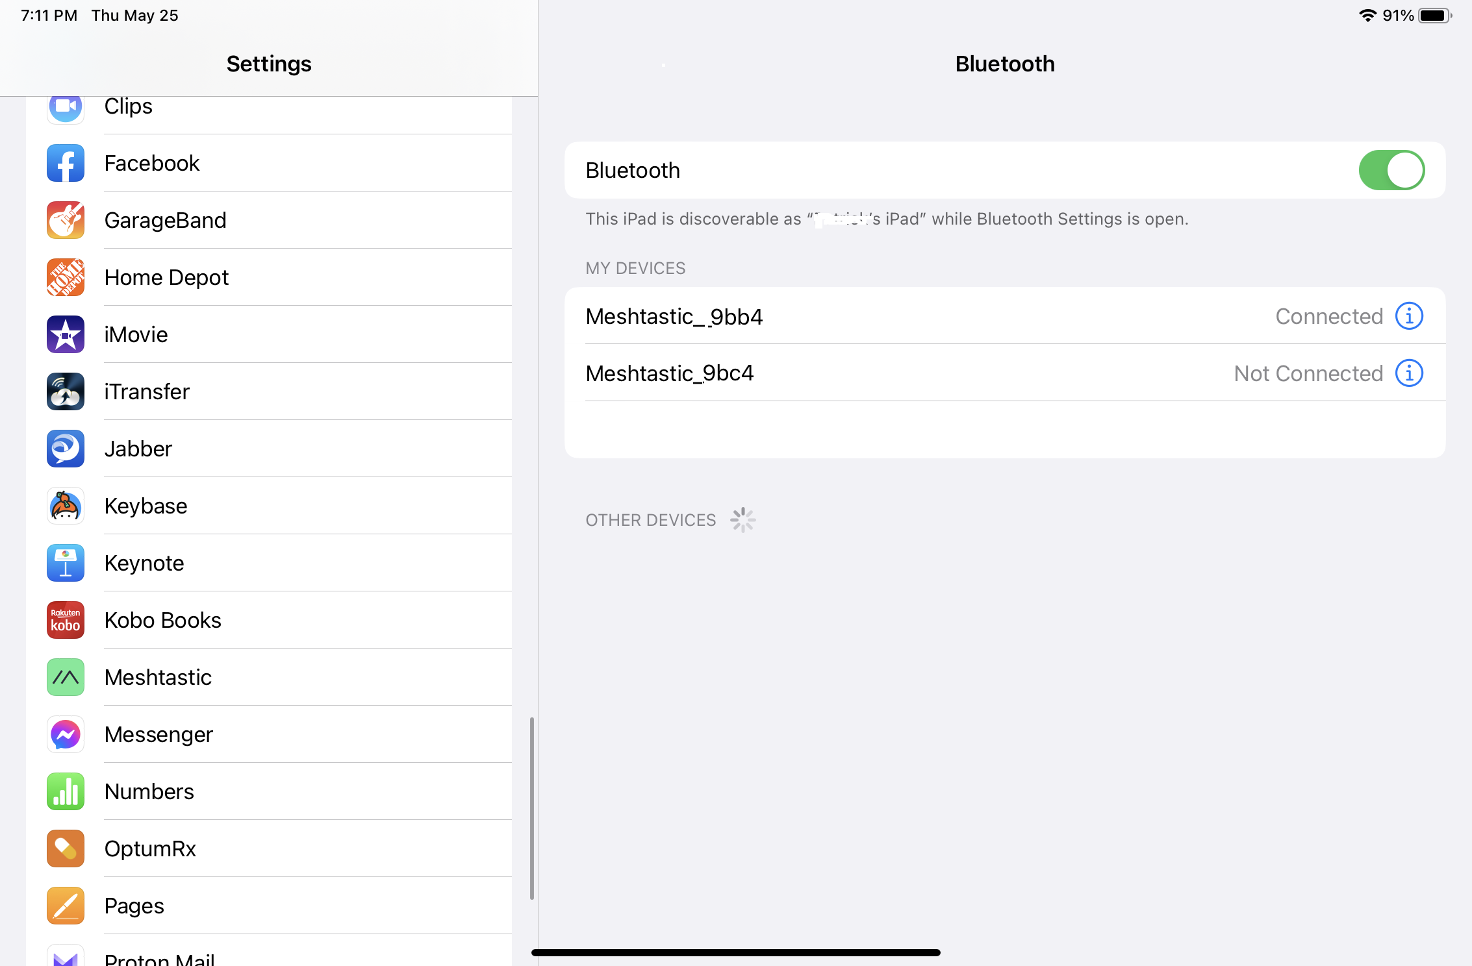
Task: Turn off the Bluetooth switch
Action: (x=1391, y=170)
